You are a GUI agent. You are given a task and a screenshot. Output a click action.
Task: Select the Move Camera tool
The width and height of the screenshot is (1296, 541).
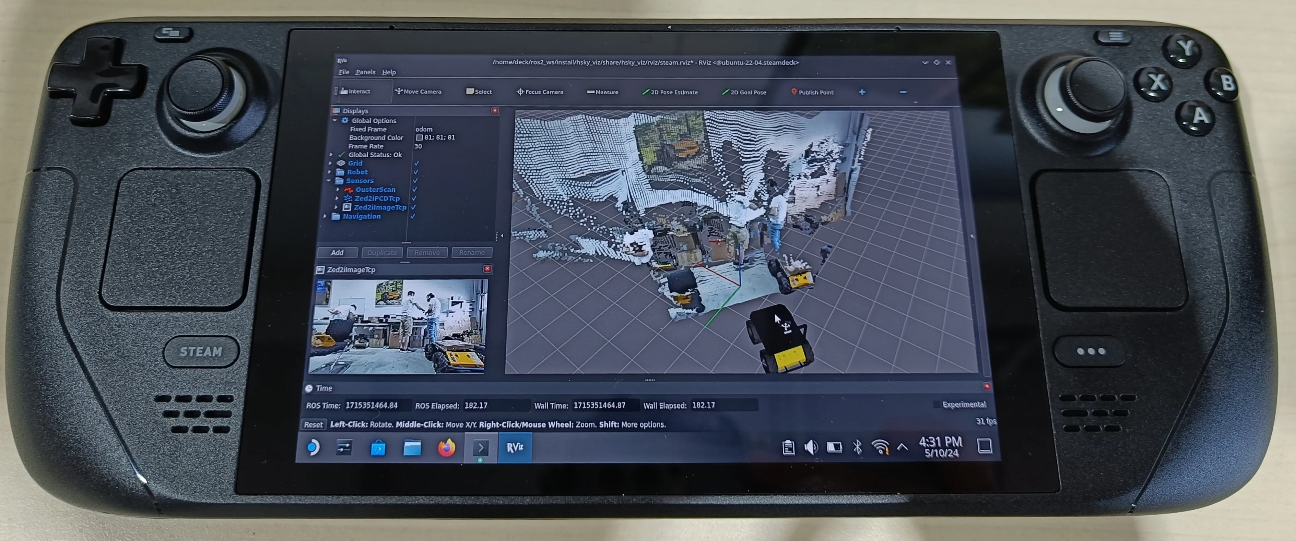click(418, 92)
